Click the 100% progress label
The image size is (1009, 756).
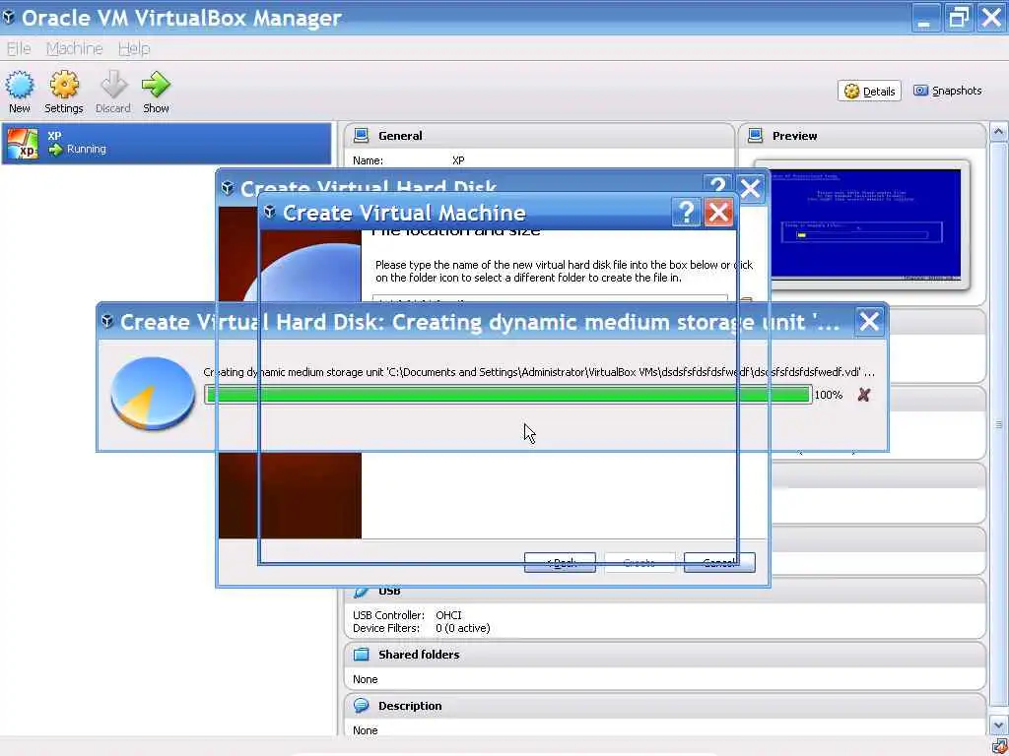[828, 395]
